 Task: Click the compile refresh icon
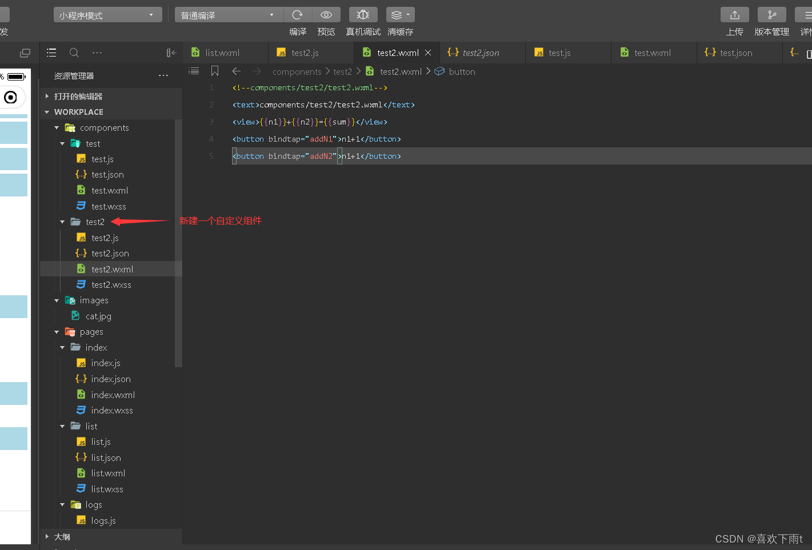point(297,15)
